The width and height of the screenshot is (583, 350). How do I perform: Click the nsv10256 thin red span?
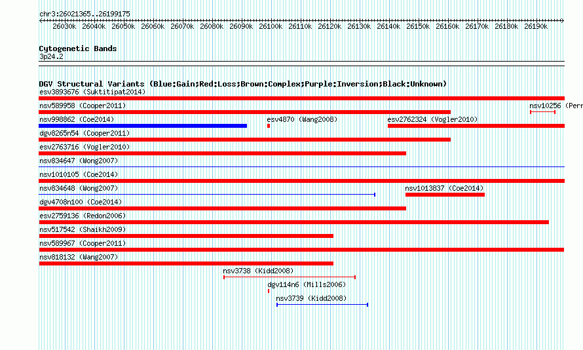543,112
